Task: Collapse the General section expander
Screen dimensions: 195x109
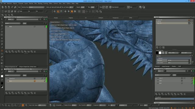Action: (x=157, y=58)
